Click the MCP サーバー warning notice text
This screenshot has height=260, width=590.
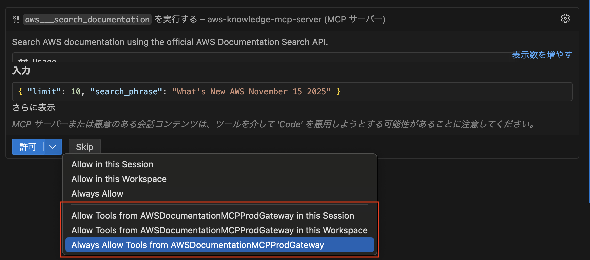(x=274, y=124)
